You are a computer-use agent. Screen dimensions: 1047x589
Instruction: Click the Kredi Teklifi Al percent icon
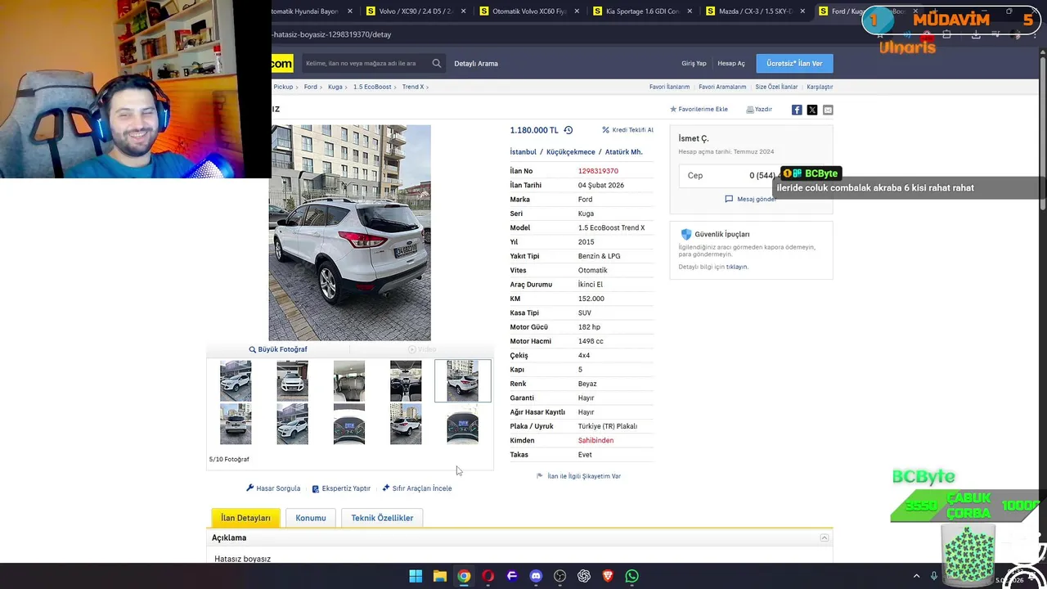pyautogui.click(x=606, y=130)
